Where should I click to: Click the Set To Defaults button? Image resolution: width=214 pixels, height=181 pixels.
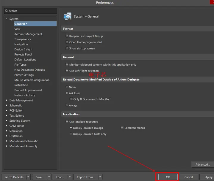pos(14,177)
